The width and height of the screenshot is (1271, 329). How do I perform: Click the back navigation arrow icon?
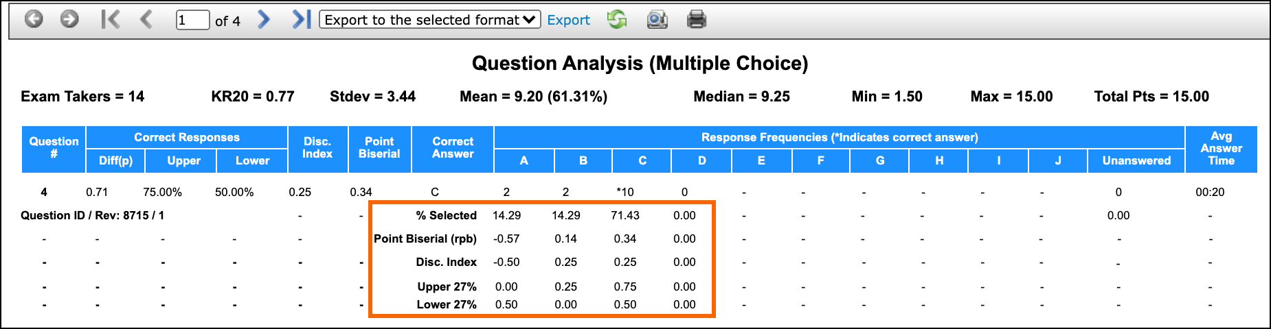34,19
